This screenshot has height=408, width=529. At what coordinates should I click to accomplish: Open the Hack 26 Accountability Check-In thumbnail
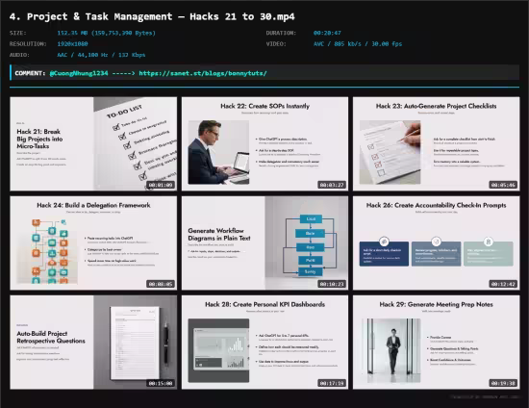click(437, 243)
